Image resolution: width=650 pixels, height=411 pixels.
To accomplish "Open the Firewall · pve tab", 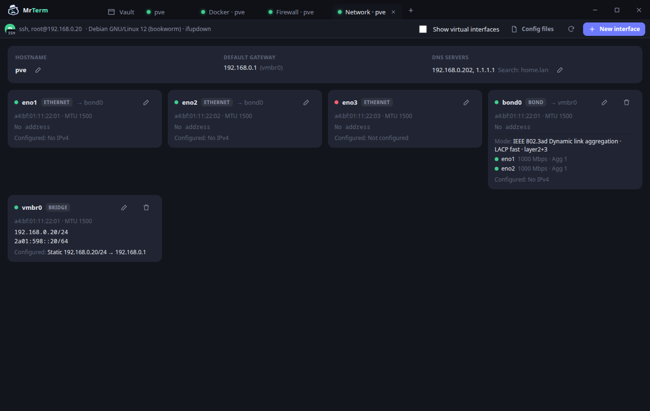I will (292, 12).
